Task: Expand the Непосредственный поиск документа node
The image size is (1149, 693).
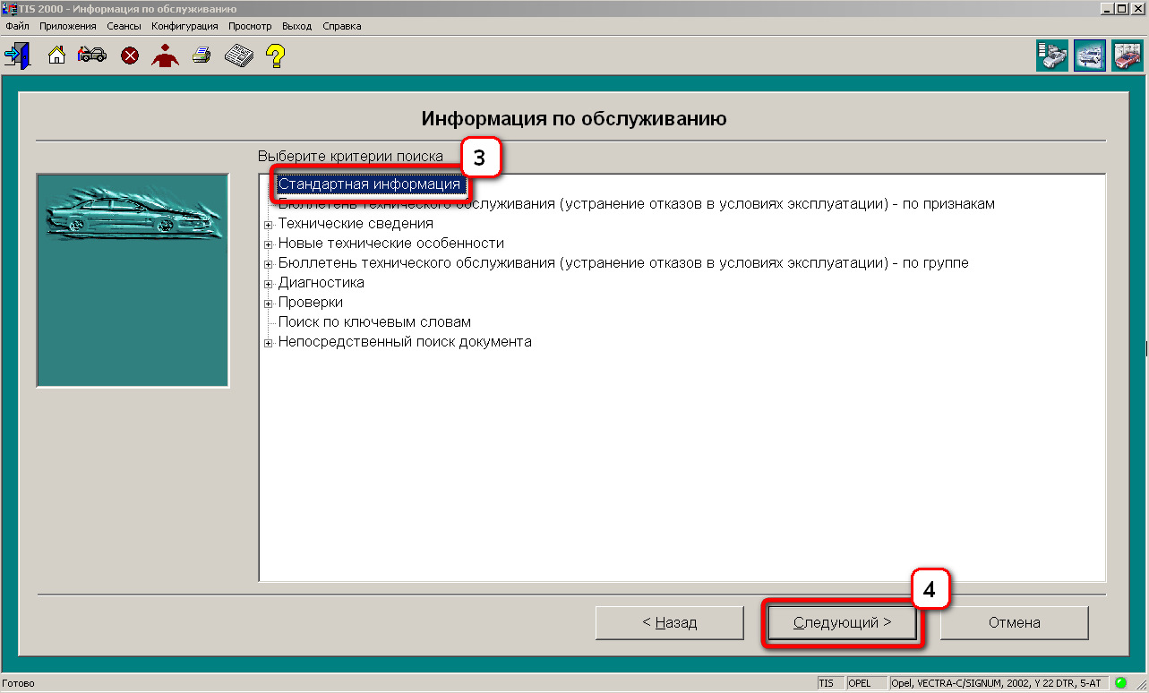Action: 268,343
